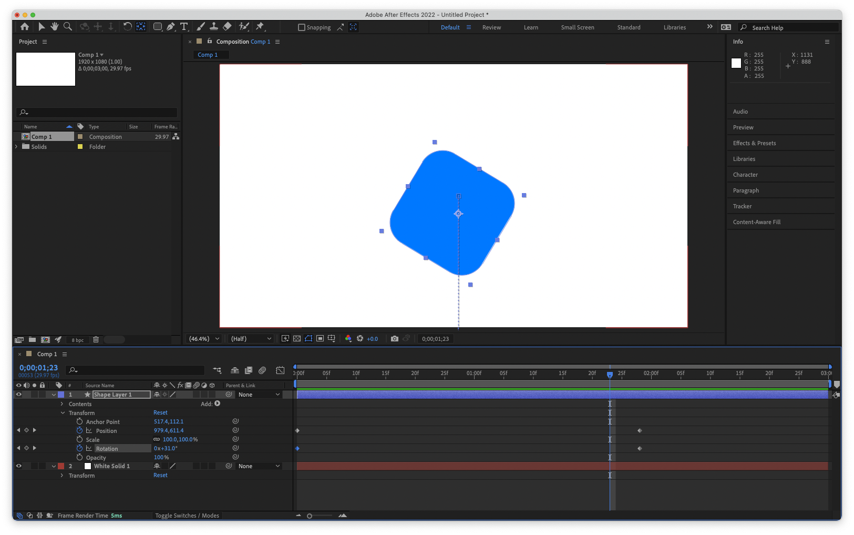Viewport: 854px width, 535px height.
Task: Open the resolution (Half) dropdown
Action: tap(251, 339)
